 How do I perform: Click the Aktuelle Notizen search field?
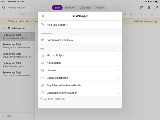coord(16,7)
